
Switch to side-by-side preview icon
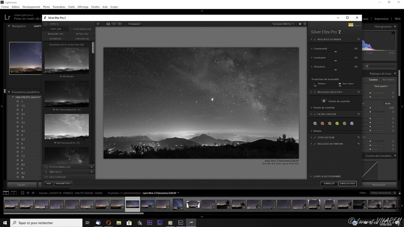120,24
